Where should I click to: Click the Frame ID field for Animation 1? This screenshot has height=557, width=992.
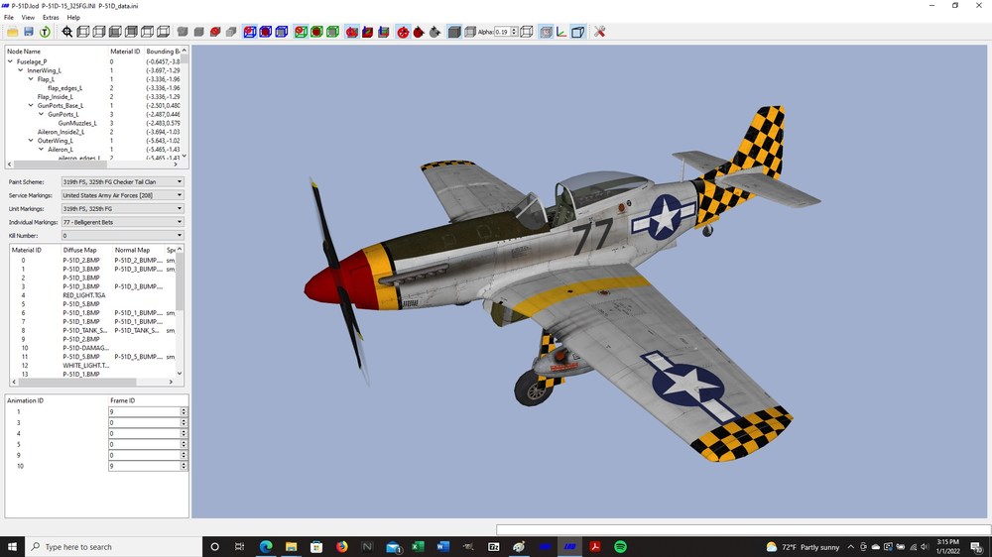click(144, 411)
